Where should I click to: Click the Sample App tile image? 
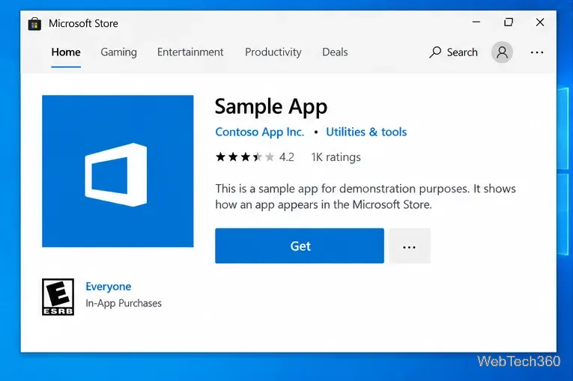pos(118,171)
